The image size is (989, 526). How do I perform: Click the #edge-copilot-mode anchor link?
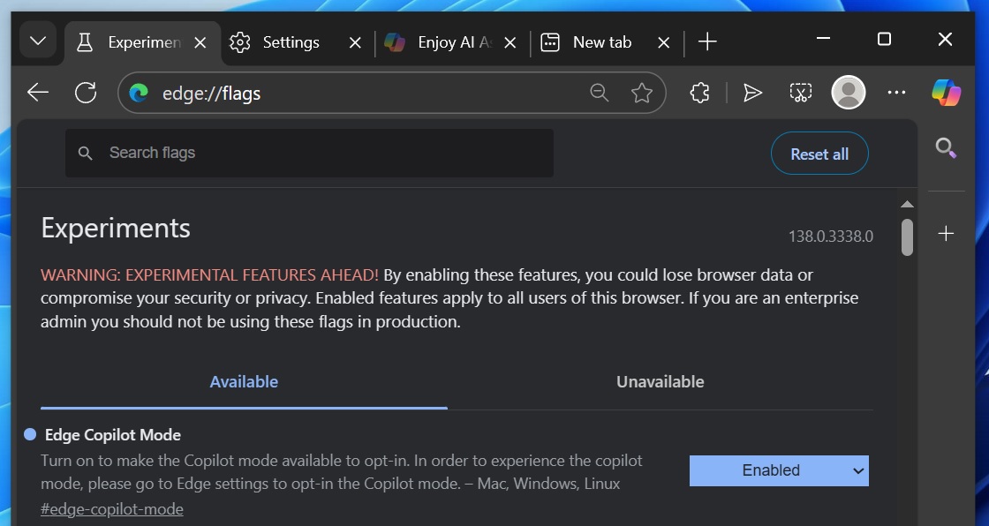pos(112,509)
